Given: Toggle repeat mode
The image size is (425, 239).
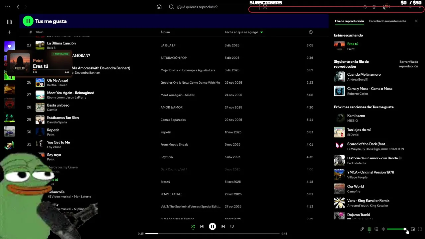Looking at the screenshot, I should pos(232,226).
